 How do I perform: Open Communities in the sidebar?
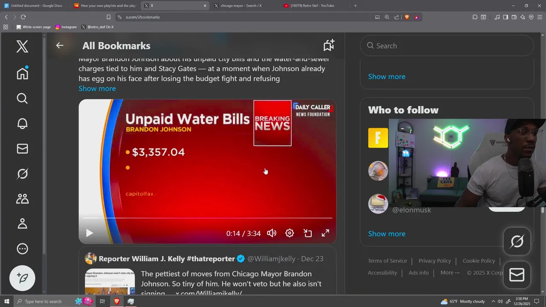click(22, 199)
